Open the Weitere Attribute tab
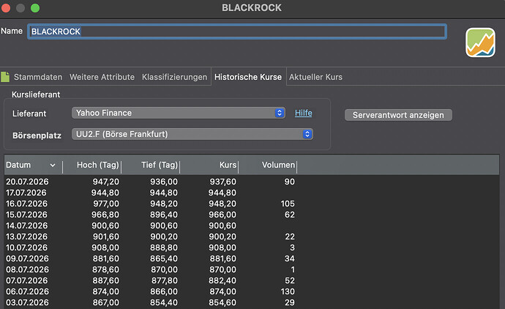This screenshot has height=309, width=505. [102, 77]
